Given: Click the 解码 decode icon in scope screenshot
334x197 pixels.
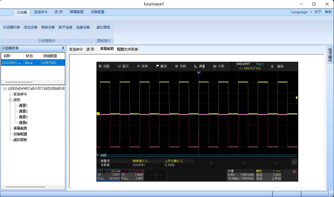Looking at the screenshot, I should (x=272, y=66).
